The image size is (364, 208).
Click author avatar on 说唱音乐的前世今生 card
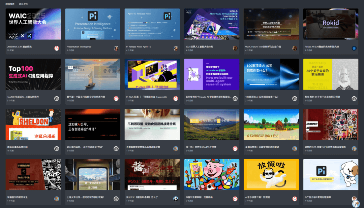[x=57, y=199]
